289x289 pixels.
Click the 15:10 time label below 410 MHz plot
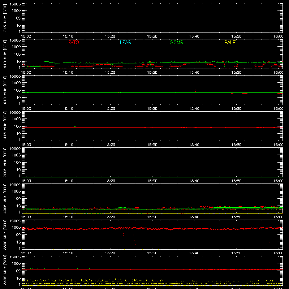[68, 73]
